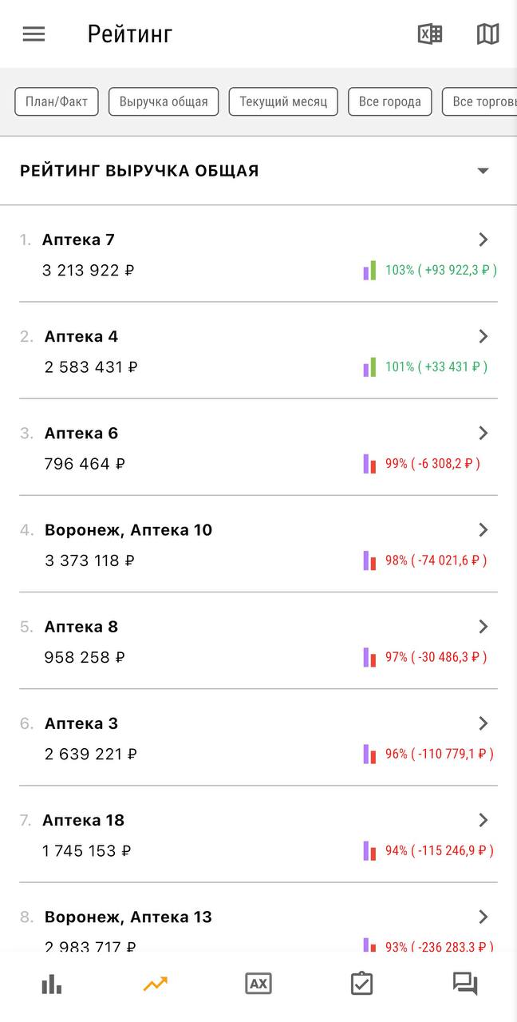Select the План/Факт filter chip
The height and width of the screenshot is (1022, 517).
point(57,101)
